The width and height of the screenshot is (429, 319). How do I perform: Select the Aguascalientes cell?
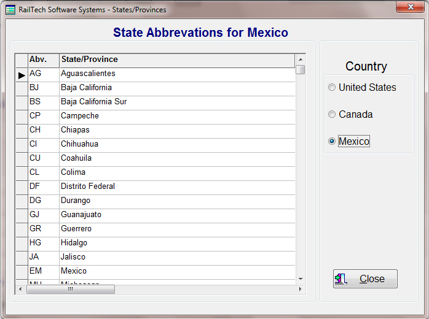click(177, 75)
